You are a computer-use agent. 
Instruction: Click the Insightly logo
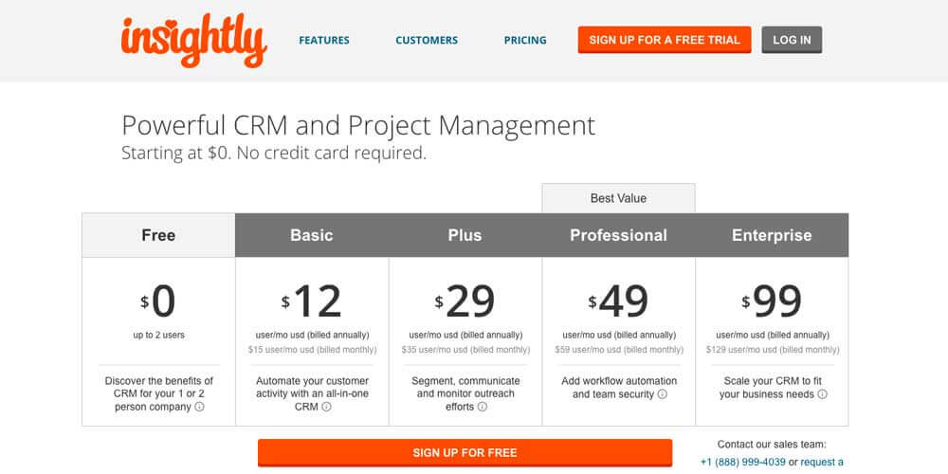pyautogui.click(x=194, y=41)
